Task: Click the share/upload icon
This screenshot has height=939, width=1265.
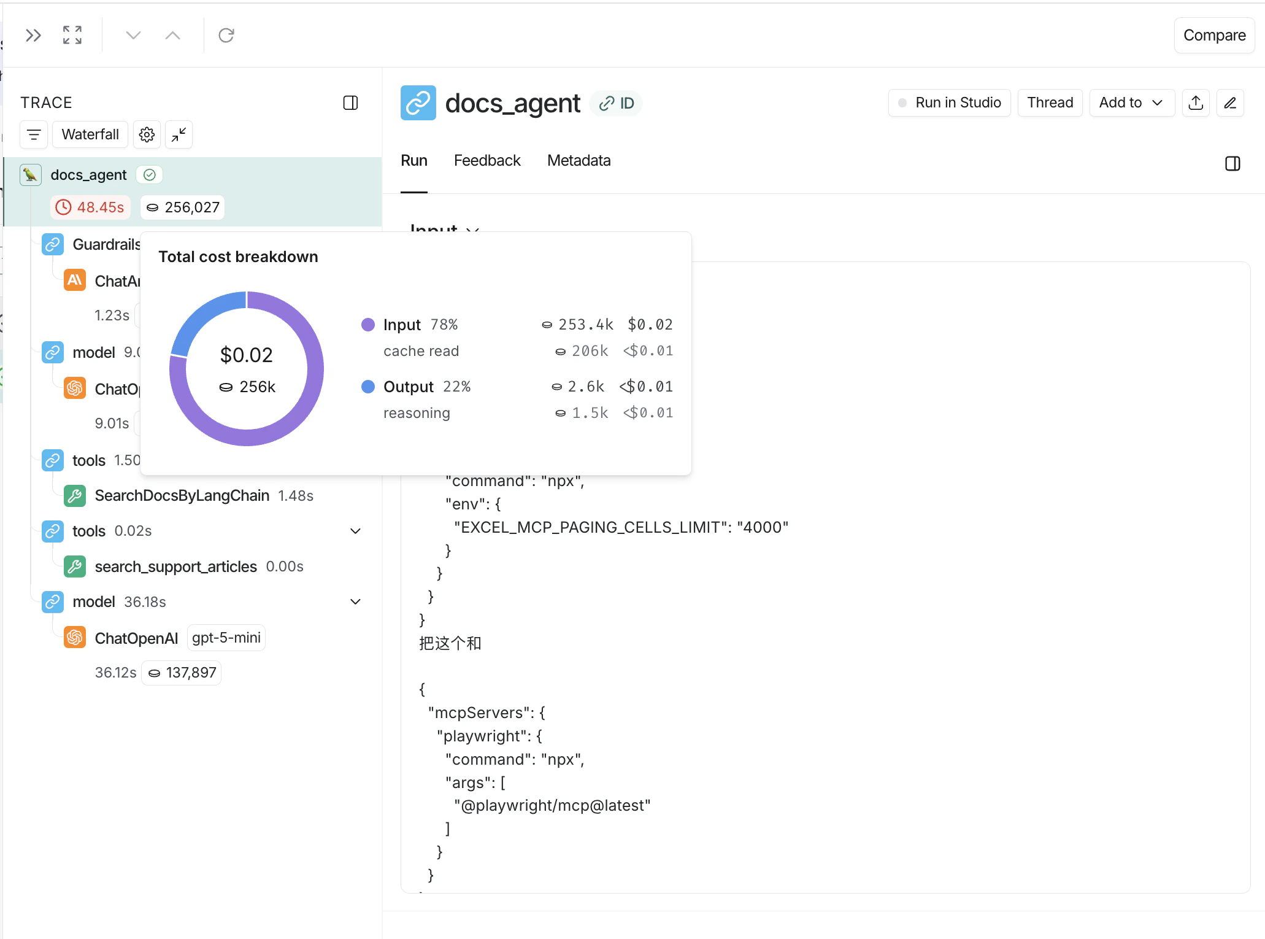Action: click(1196, 102)
